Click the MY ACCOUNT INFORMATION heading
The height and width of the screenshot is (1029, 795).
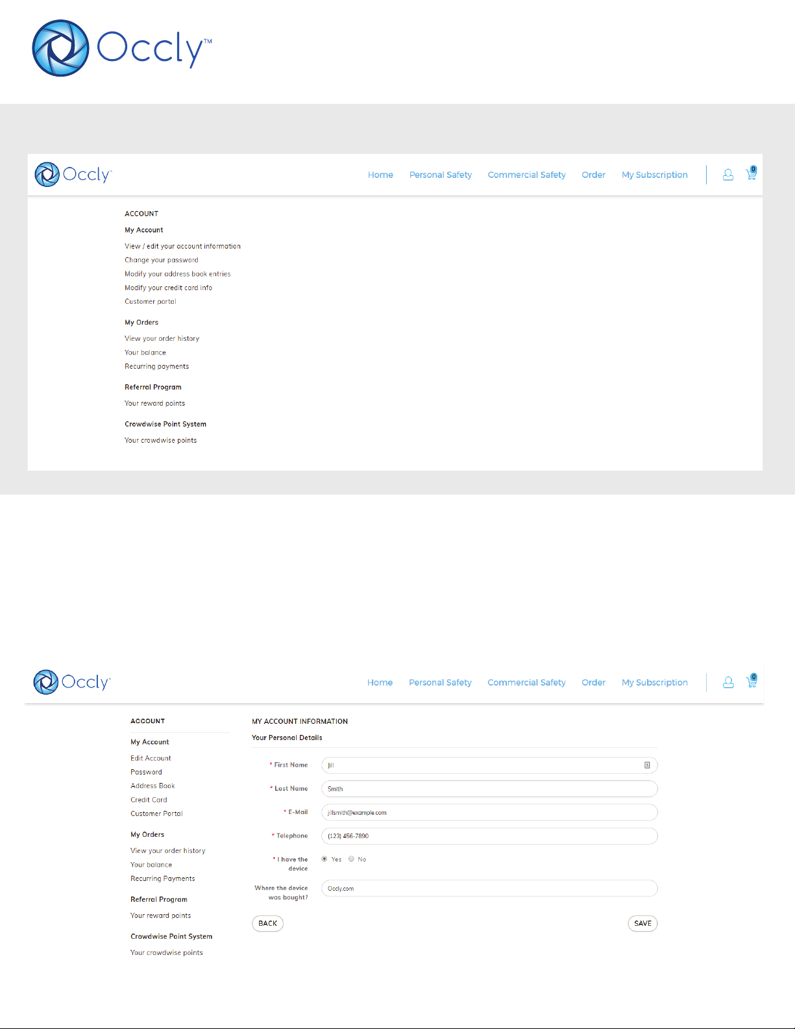(300, 721)
